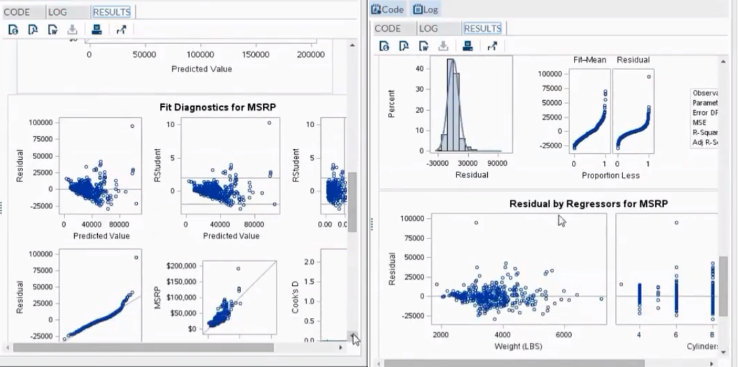Click the 'Fit Diagnostics for MSRP' title
This screenshot has height=367, width=738.
[217, 107]
